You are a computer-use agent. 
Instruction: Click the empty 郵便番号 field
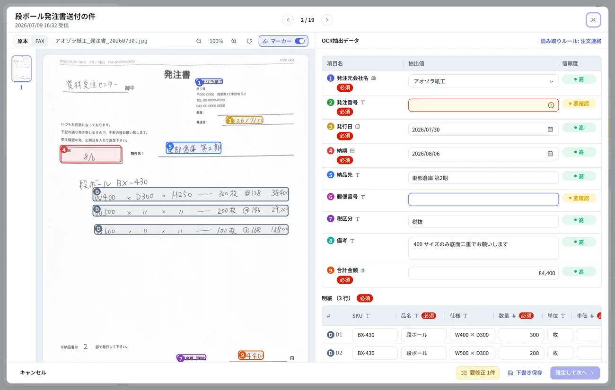(x=483, y=199)
